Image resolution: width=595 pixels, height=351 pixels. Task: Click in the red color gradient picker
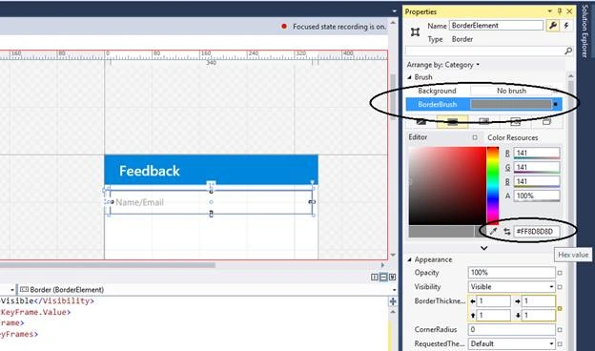point(447,186)
